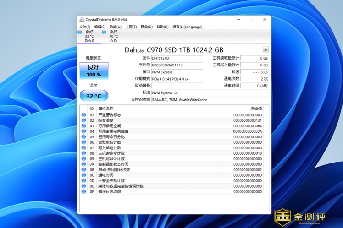This screenshot has width=343, height=228.
Task: Click the 属性名称 column header
Action: [x=106, y=109]
